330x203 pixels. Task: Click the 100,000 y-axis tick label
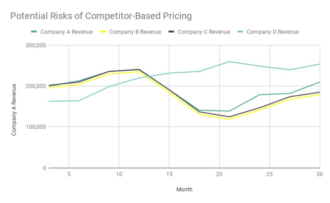coord(35,127)
